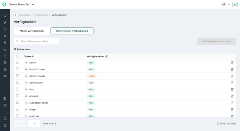Check the Avandakan Trainer checkbox
This screenshot has width=240, height=131.
coord(18,103)
